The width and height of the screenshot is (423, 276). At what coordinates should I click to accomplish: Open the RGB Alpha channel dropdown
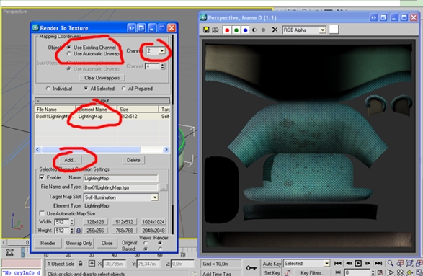[x=322, y=30]
